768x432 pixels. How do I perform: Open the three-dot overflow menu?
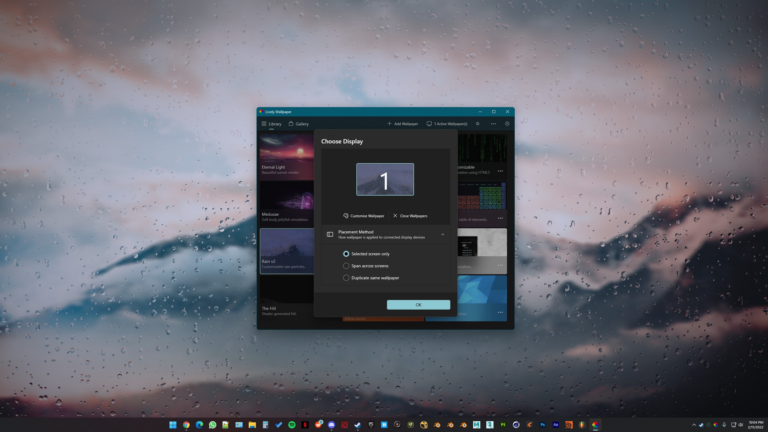pos(493,124)
